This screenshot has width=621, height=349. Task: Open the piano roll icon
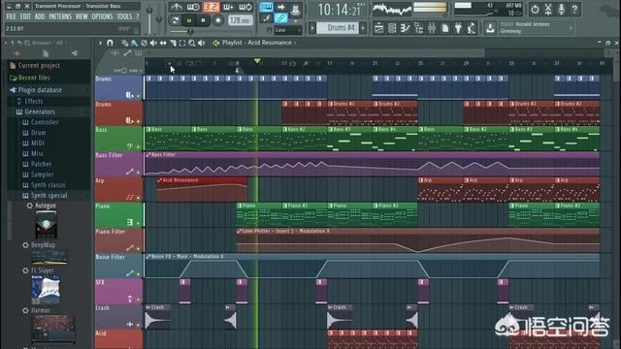[x=406, y=28]
